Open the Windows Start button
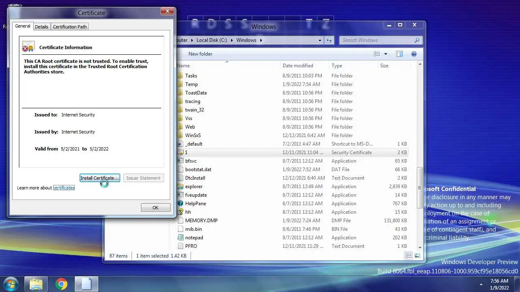 tap(11, 283)
